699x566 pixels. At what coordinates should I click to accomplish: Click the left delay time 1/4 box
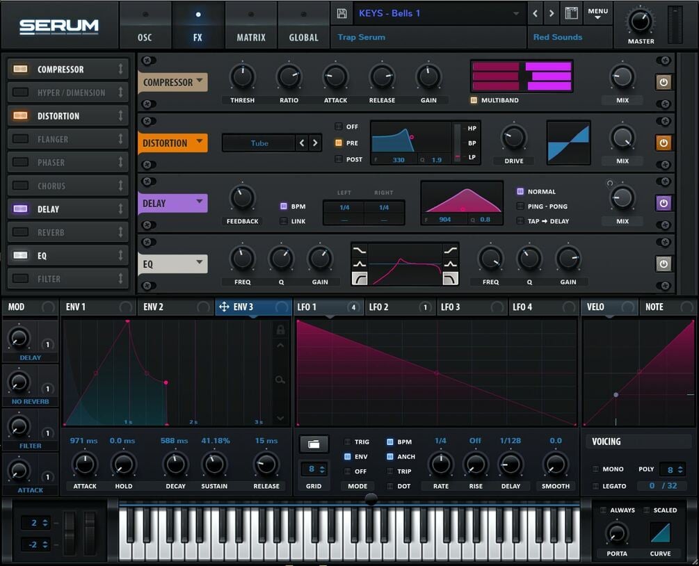pos(344,207)
